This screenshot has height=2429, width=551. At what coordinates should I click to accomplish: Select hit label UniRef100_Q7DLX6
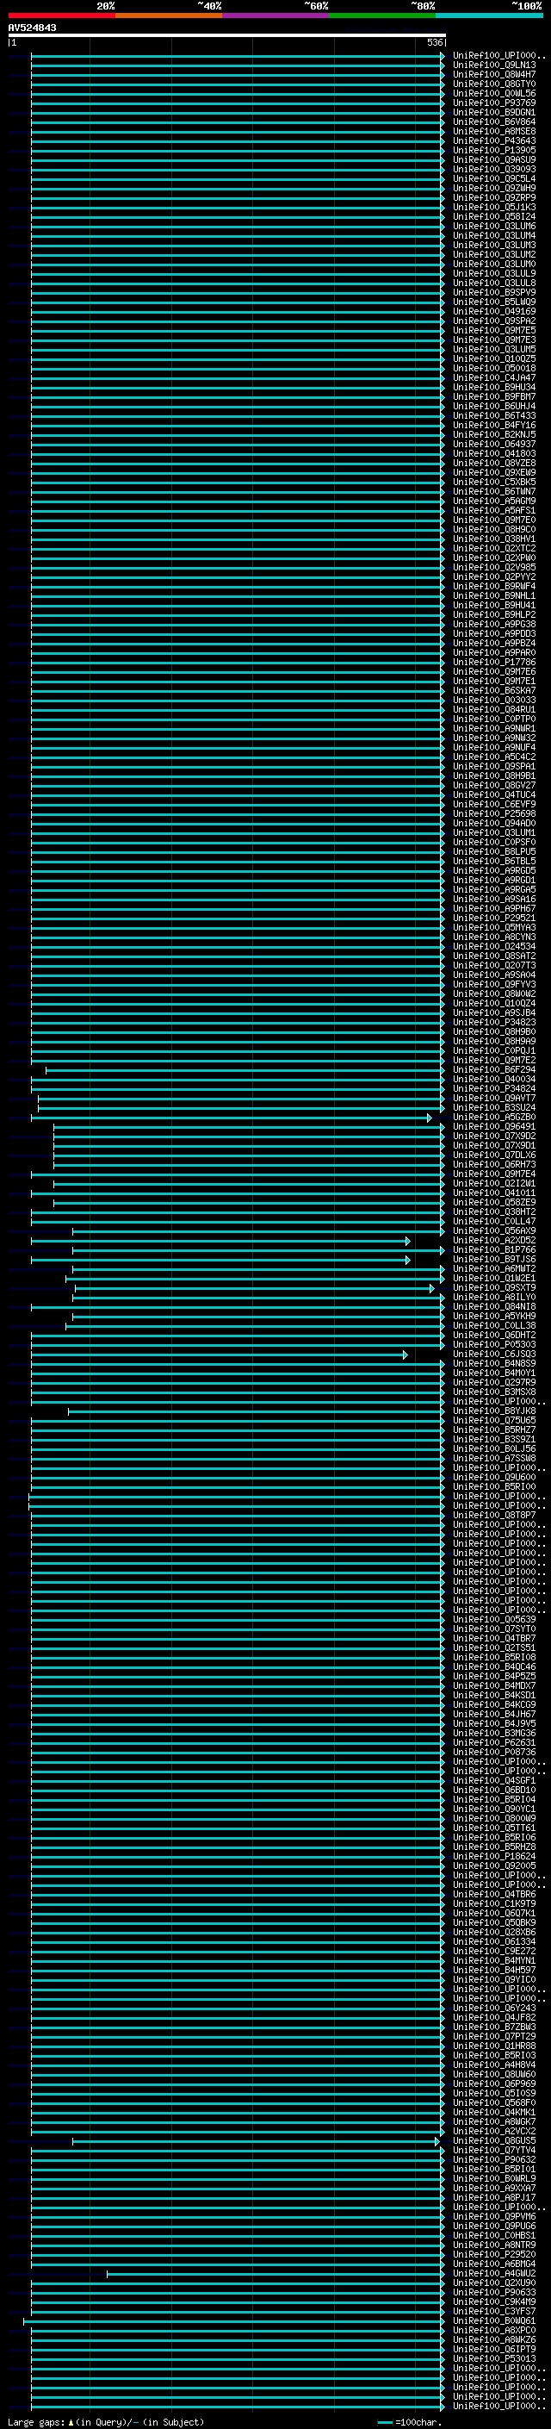(x=493, y=1155)
